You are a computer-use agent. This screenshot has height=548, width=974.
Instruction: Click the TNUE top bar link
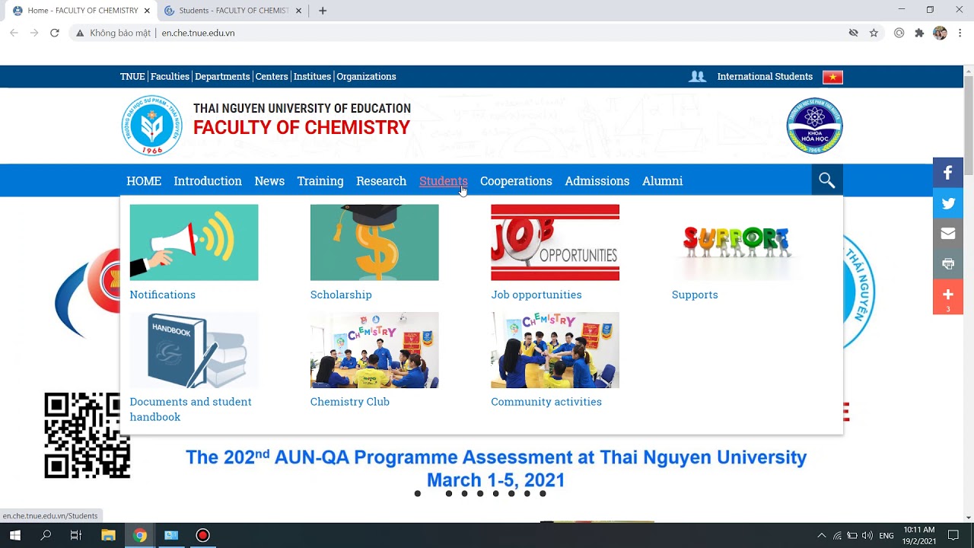tap(132, 77)
